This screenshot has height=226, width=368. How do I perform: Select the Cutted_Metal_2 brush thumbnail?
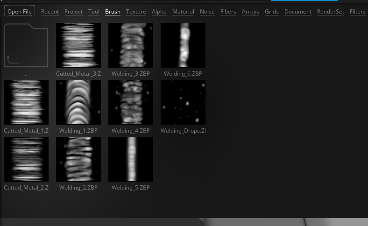click(26, 159)
